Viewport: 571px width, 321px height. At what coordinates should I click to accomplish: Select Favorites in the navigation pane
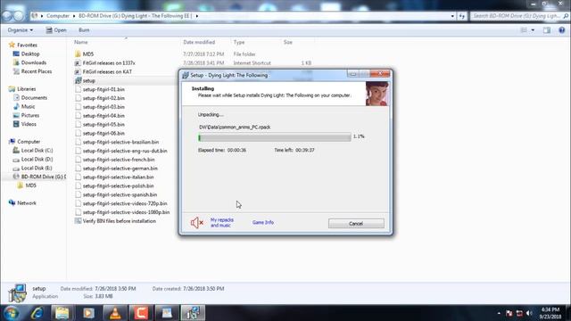coord(27,45)
